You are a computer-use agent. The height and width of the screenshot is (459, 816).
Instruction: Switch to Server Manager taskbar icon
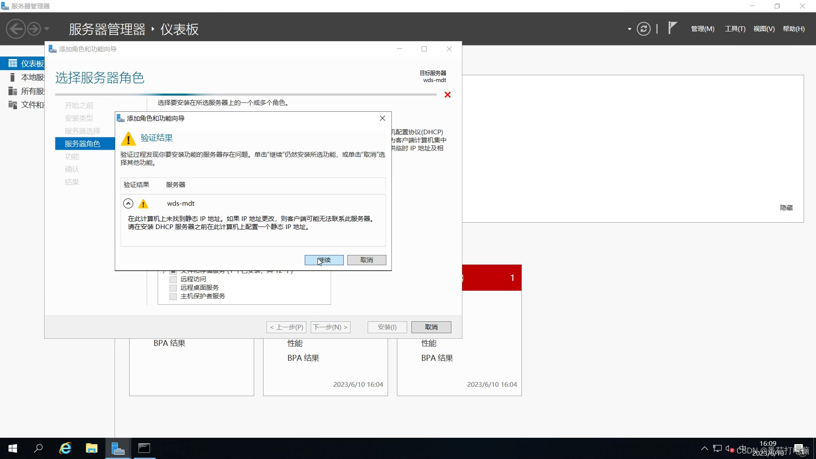tap(118, 448)
